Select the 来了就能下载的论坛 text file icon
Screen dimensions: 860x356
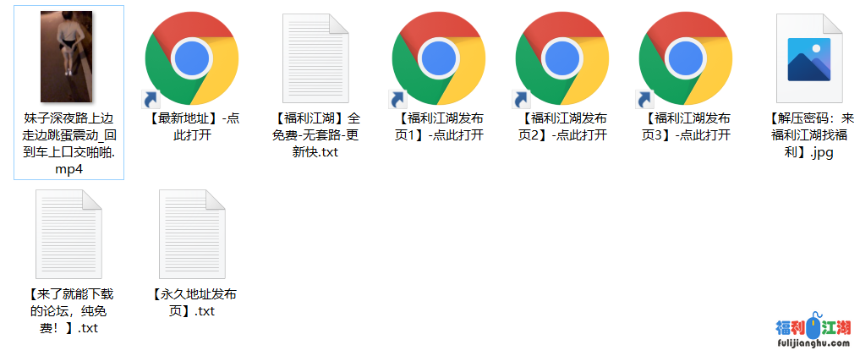[68, 234]
